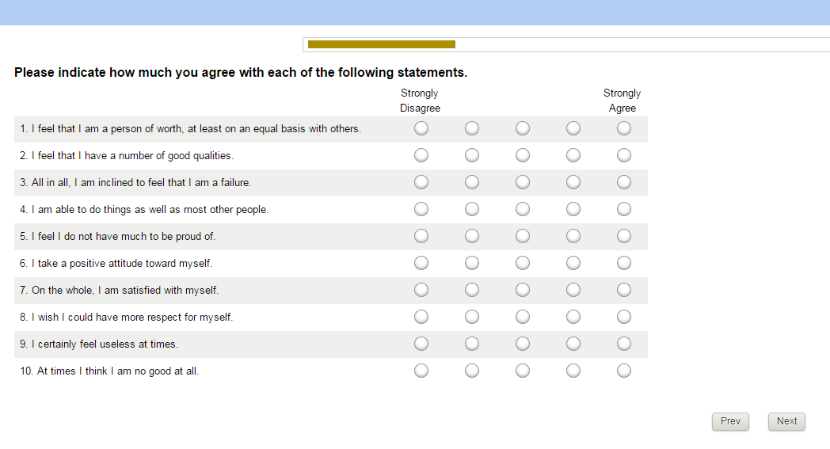
Task: Click the Next button
Action: click(x=786, y=421)
